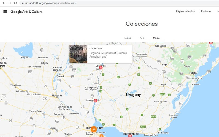Switch to the A-Z tab
The width and height of the screenshot is (219, 137).
coord(142,38)
